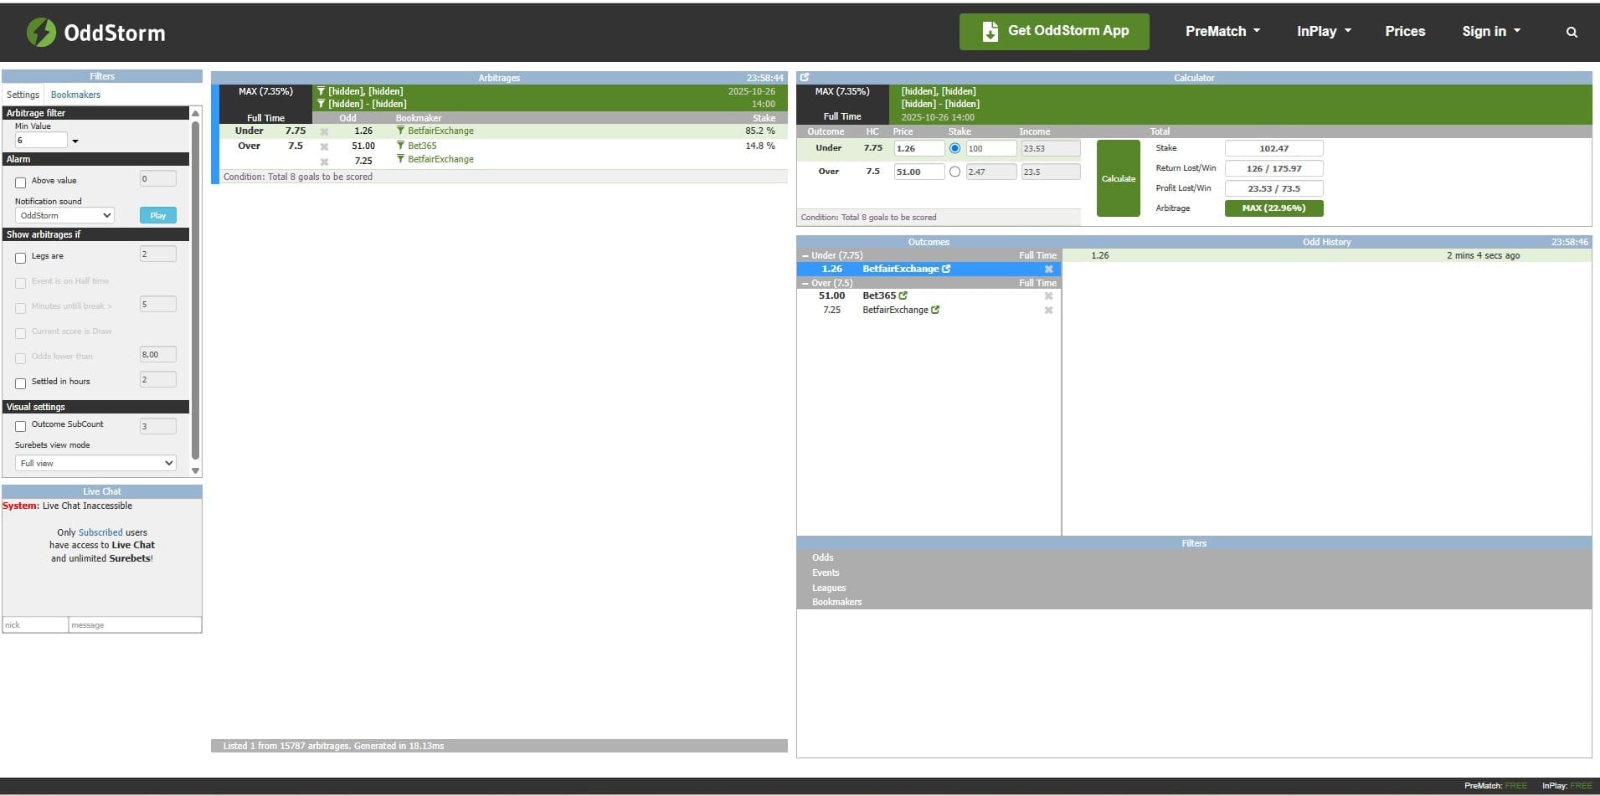Open the Subscribed link in Live Chat panel

tap(99, 532)
